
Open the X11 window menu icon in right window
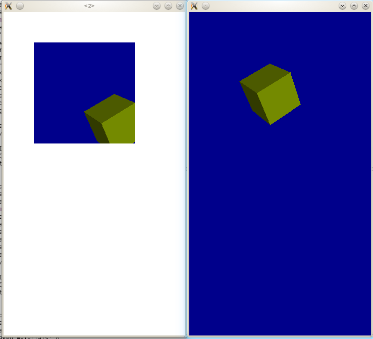coord(194,6)
